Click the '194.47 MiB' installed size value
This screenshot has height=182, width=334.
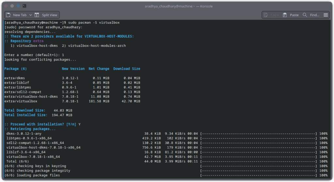pos(62,115)
